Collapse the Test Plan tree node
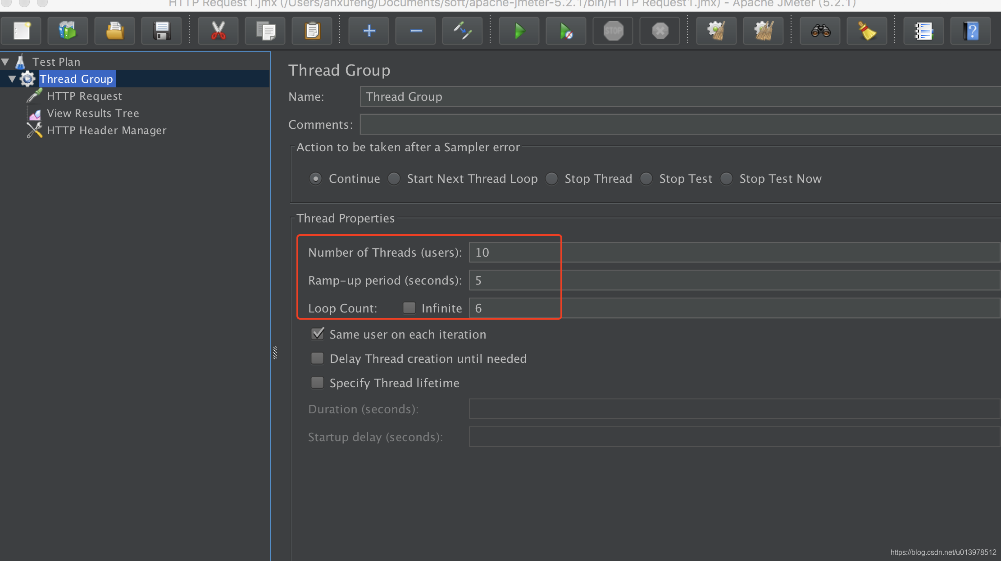Viewport: 1001px width, 561px height. click(5, 62)
